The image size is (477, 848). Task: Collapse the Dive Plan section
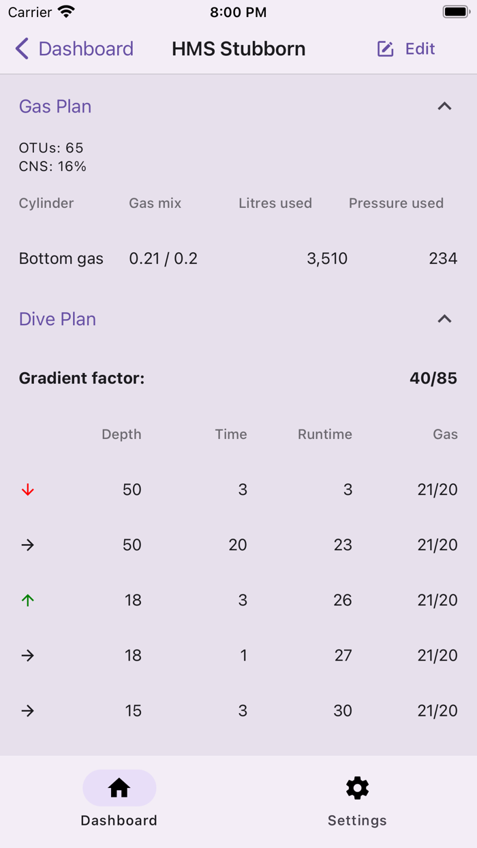[x=444, y=318]
